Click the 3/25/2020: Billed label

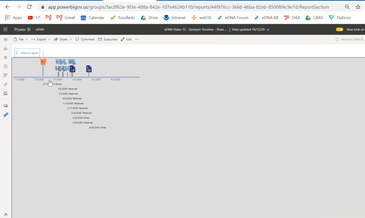pyautogui.click(x=81, y=118)
